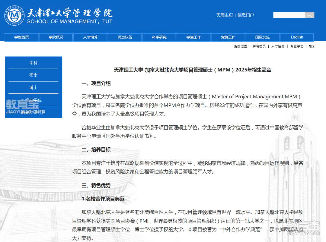
Task: Click 学院首页 in the breadcrumb trail
Action: click(259, 46)
